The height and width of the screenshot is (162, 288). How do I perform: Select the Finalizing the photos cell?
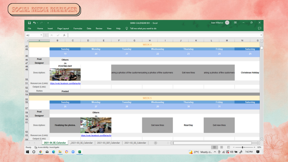[65, 125]
